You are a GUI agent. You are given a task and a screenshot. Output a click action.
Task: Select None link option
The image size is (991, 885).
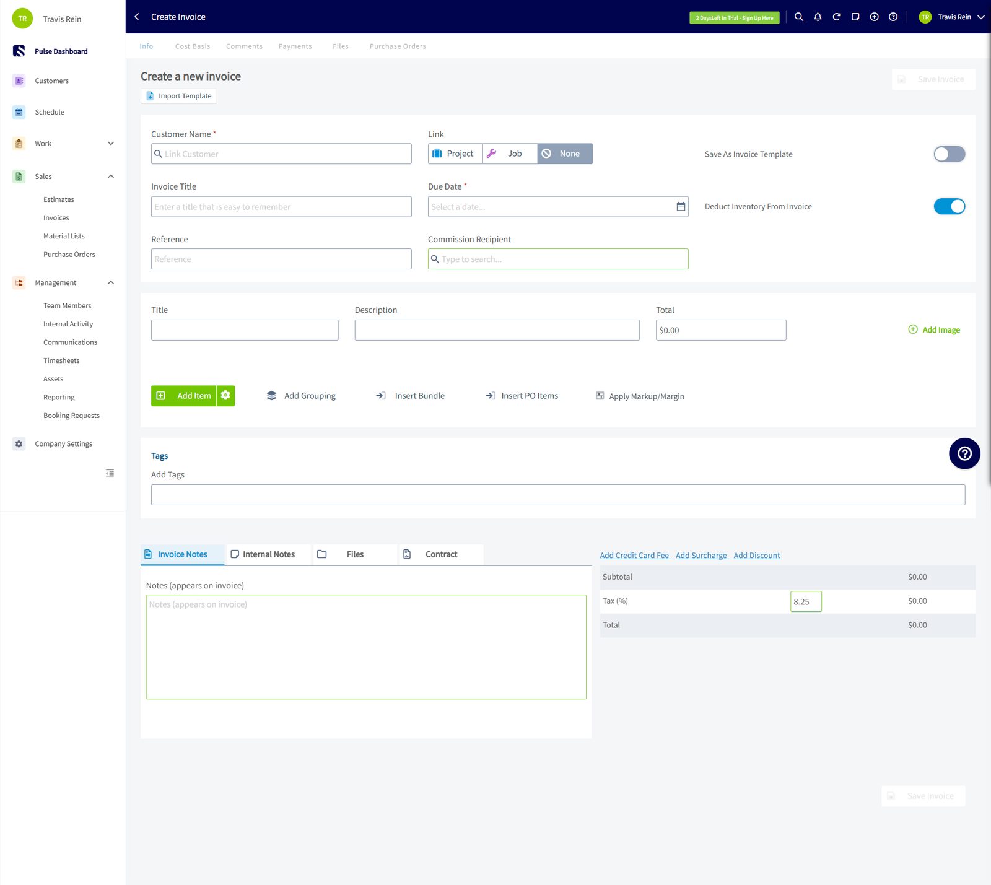click(565, 154)
